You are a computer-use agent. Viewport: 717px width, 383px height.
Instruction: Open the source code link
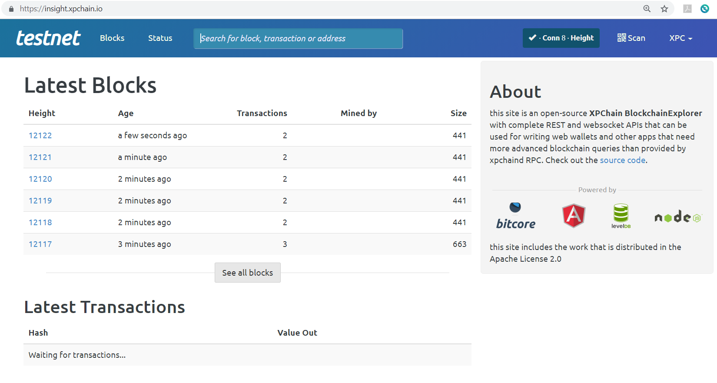click(623, 160)
